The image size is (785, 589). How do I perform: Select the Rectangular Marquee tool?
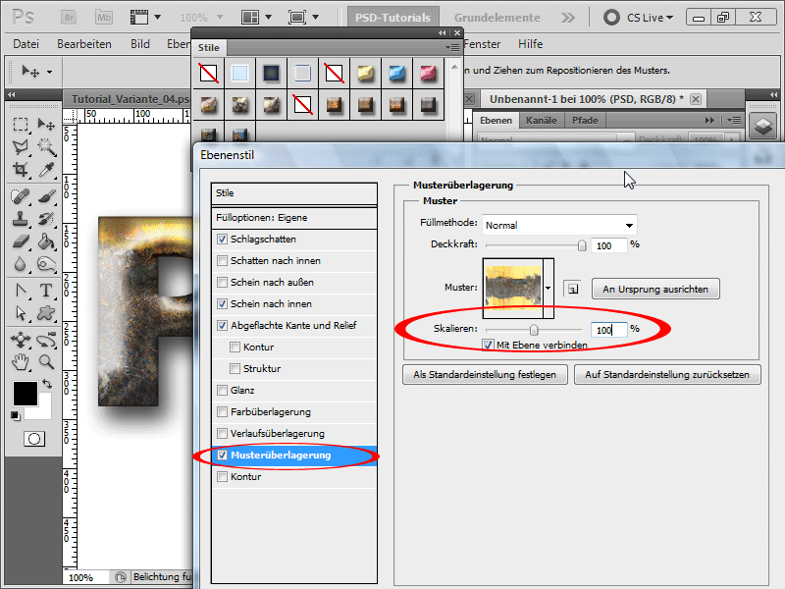(x=21, y=124)
